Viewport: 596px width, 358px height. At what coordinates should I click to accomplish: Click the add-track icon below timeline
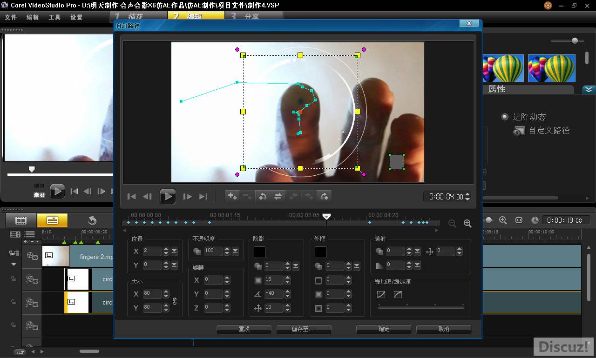(x=20, y=352)
